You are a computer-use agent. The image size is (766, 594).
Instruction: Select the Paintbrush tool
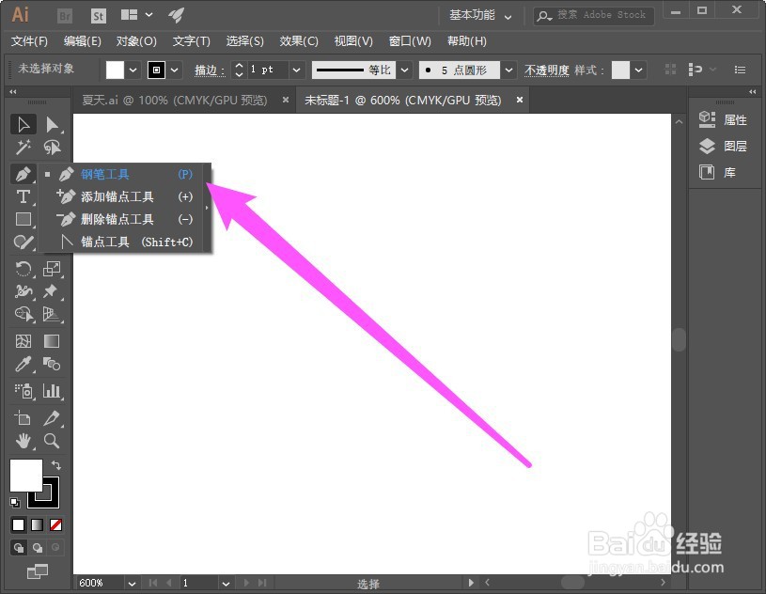coord(23,242)
